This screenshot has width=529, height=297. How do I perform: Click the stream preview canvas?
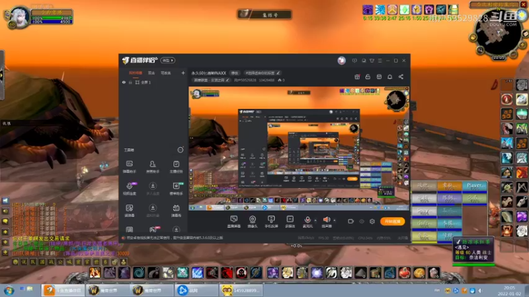(299, 148)
